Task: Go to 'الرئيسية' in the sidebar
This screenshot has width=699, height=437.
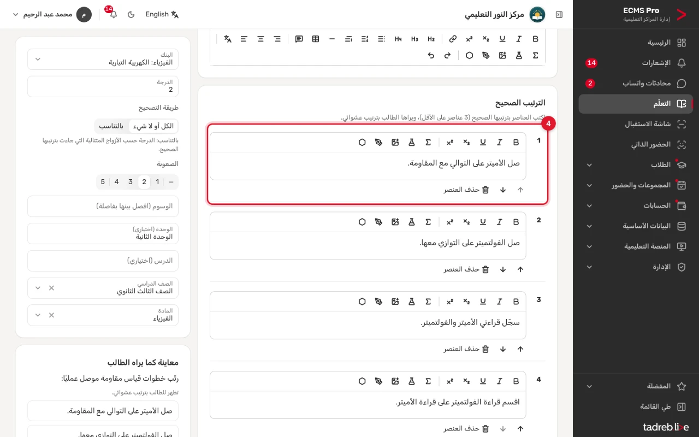Action: tap(636, 43)
